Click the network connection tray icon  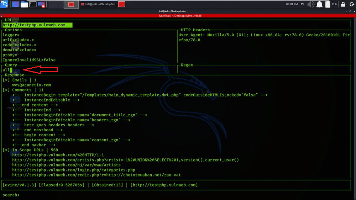(302, 4)
